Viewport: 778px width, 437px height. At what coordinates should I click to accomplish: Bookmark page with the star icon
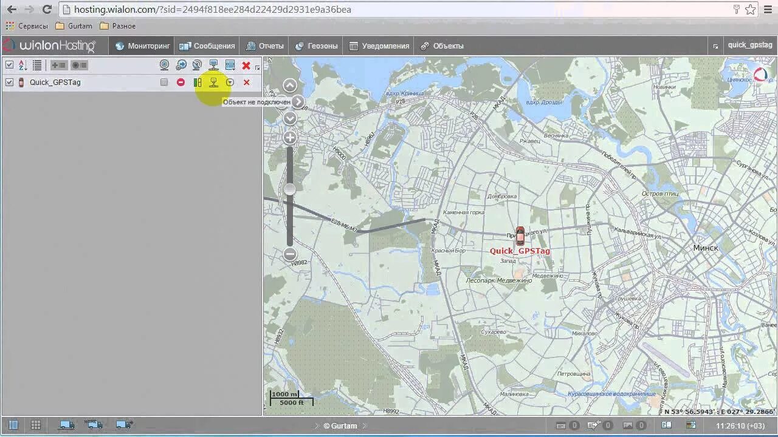pos(750,9)
